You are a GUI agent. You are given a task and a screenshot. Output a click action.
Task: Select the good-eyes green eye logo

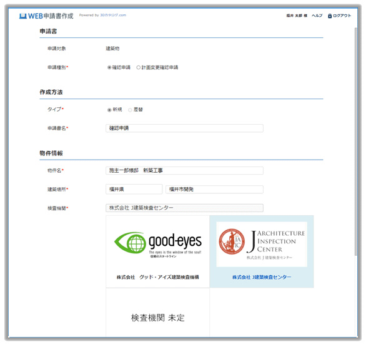pos(130,243)
